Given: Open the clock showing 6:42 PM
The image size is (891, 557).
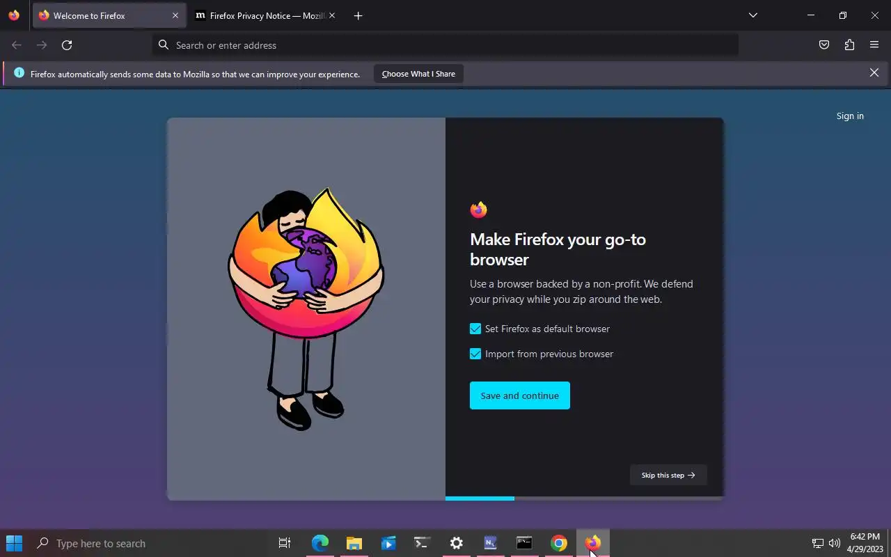Looking at the screenshot, I should (x=865, y=543).
